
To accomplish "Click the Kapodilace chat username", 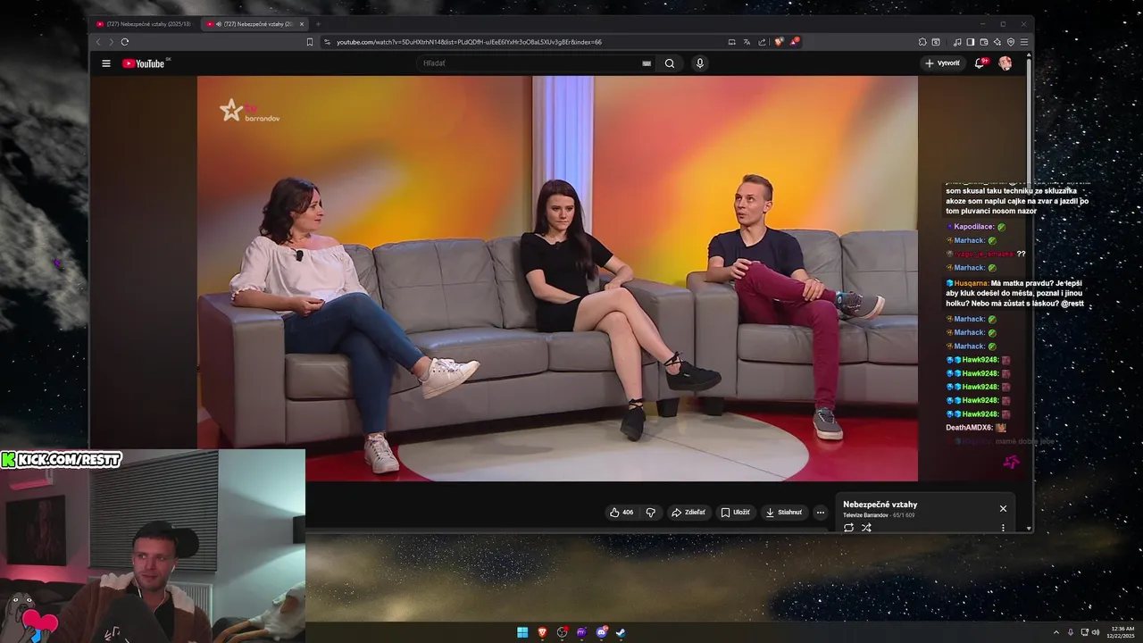I will pyautogui.click(x=973, y=227).
